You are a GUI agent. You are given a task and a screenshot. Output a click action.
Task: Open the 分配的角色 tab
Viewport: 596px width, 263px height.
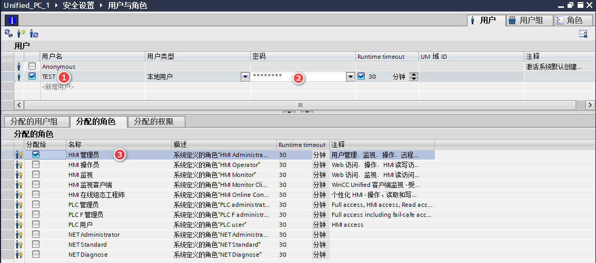coord(98,122)
